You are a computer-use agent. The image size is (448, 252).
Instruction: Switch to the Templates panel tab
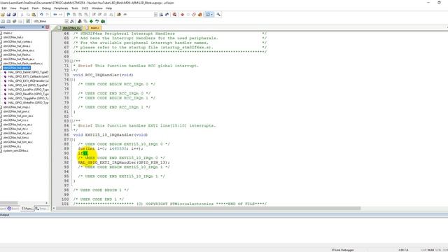(41, 209)
